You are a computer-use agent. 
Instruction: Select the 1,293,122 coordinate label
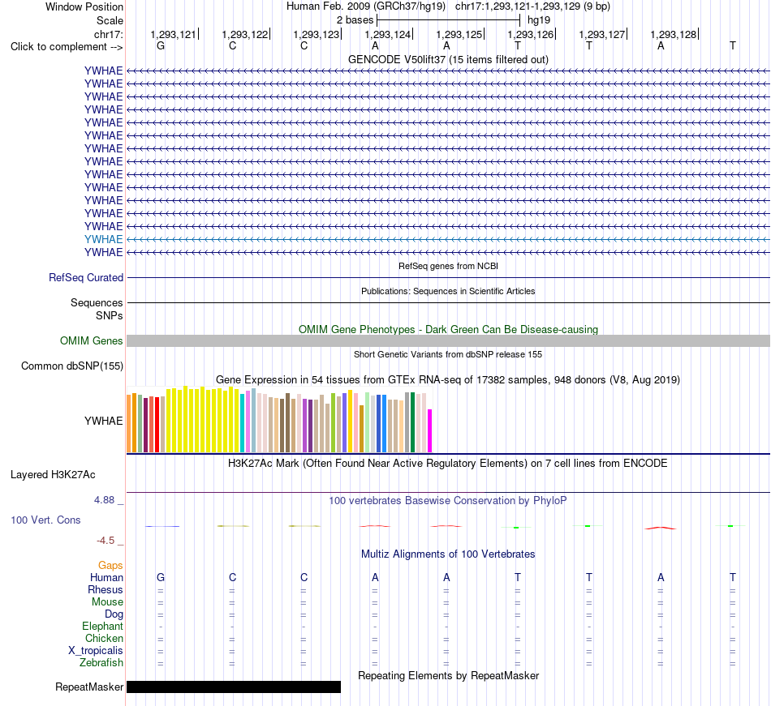pyautogui.click(x=245, y=34)
